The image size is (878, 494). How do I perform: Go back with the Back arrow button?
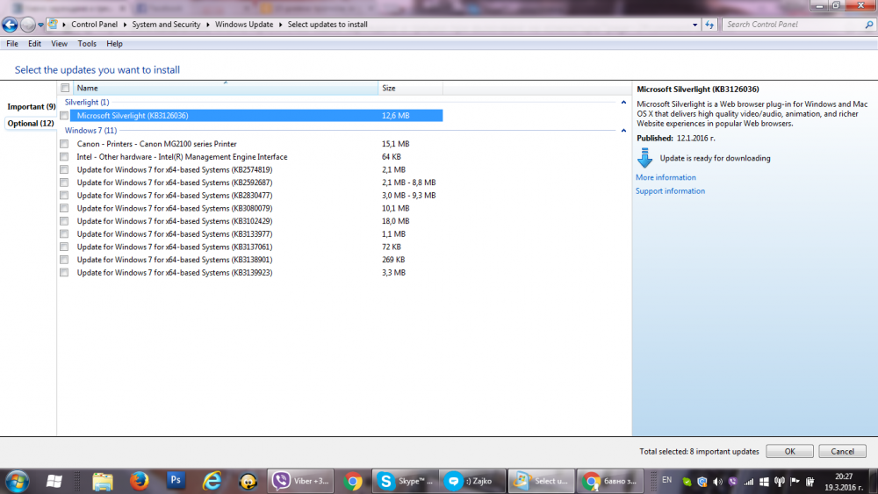(x=10, y=25)
